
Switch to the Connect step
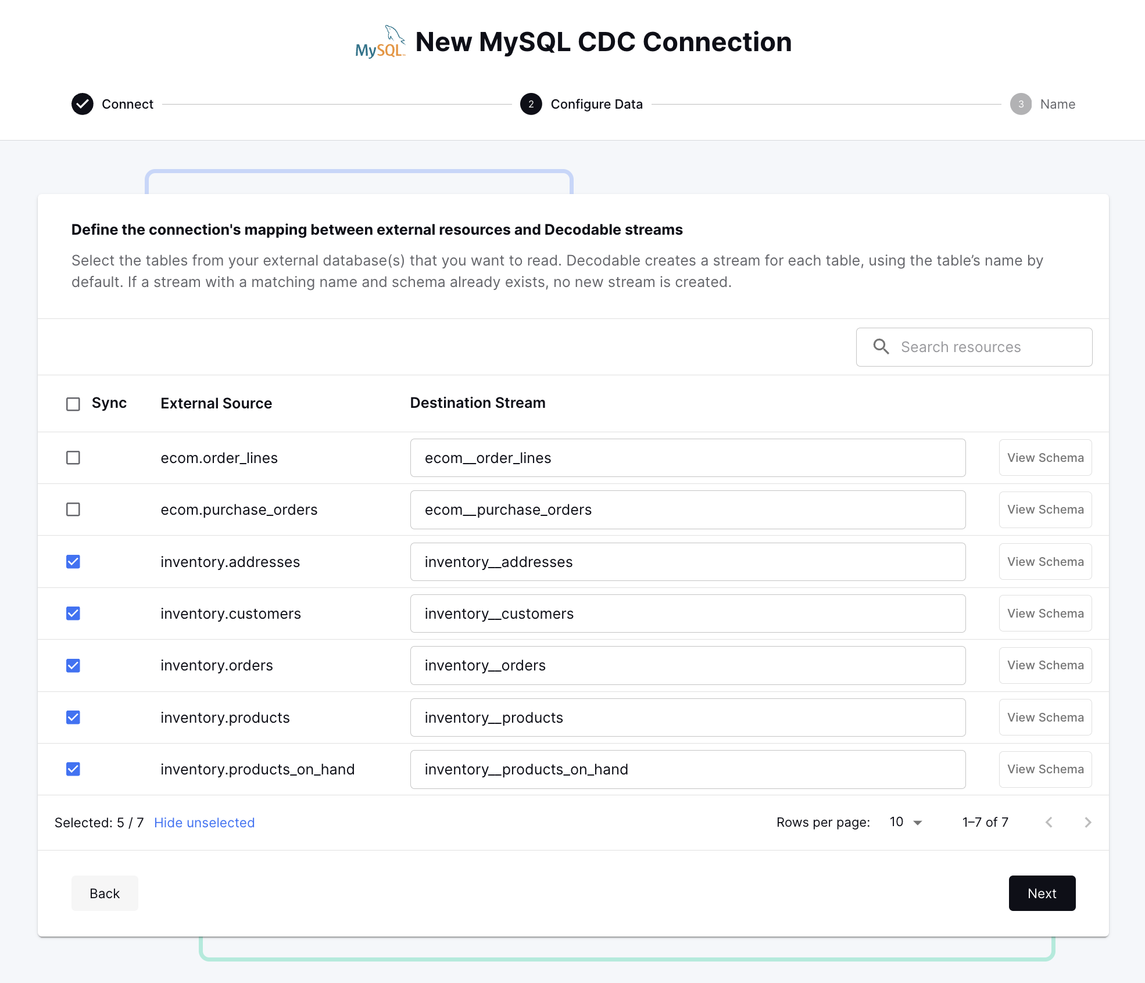pos(127,104)
